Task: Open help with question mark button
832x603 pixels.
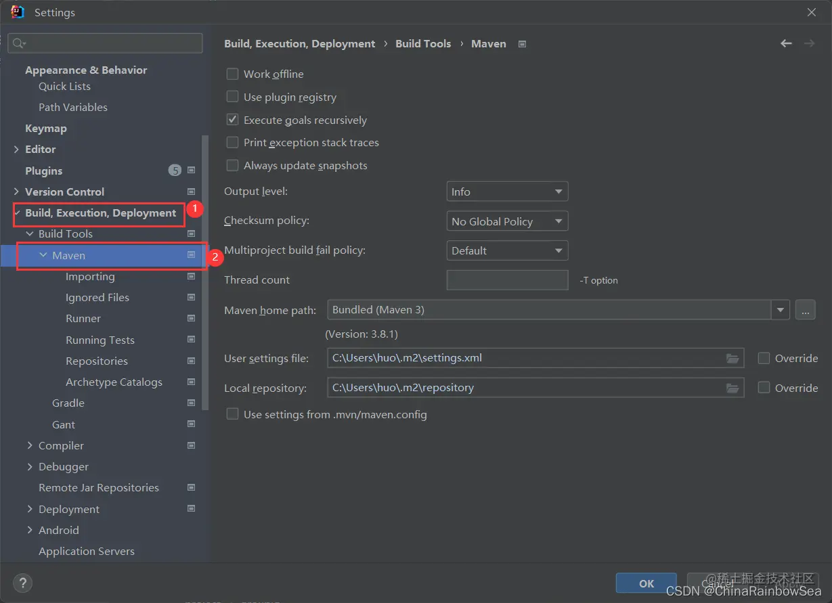Action: point(22,583)
